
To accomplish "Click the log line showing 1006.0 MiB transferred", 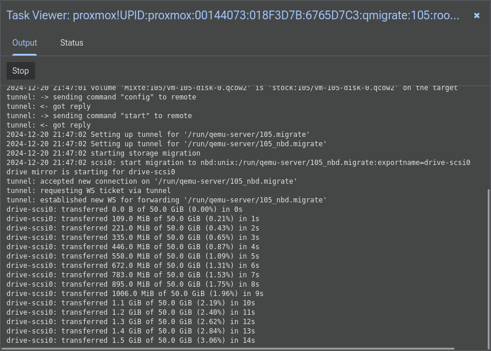I will coord(135,294).
